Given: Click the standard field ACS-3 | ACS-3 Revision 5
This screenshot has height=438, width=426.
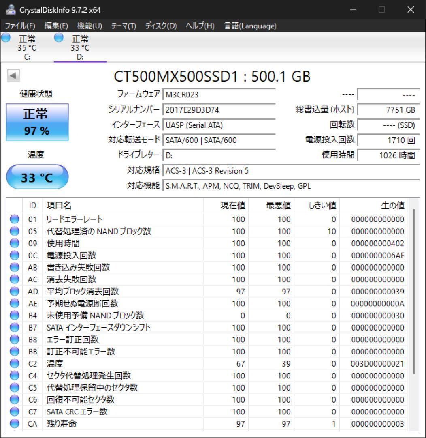Looking at the screenshot, I should pyautogui.click(x=291, y=170).
